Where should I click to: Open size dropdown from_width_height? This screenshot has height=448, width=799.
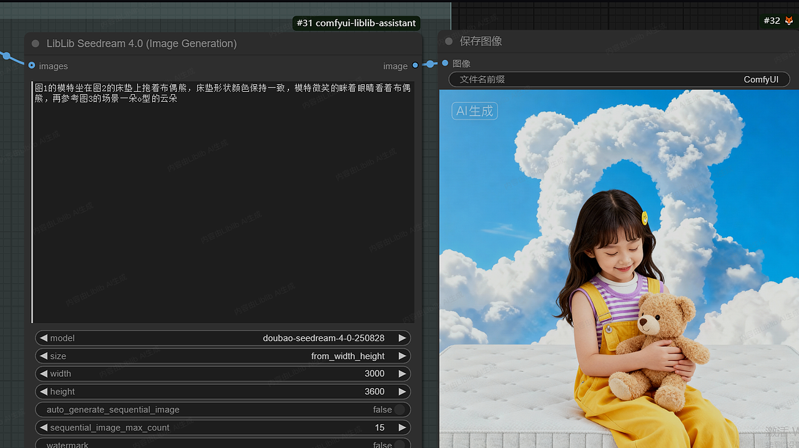[x=348, y=356]
